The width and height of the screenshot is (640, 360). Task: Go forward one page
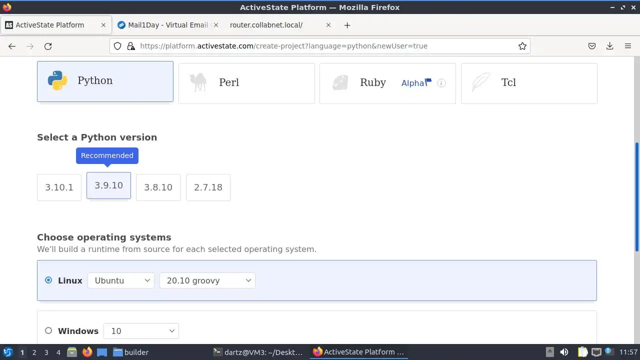coord(30,46)
